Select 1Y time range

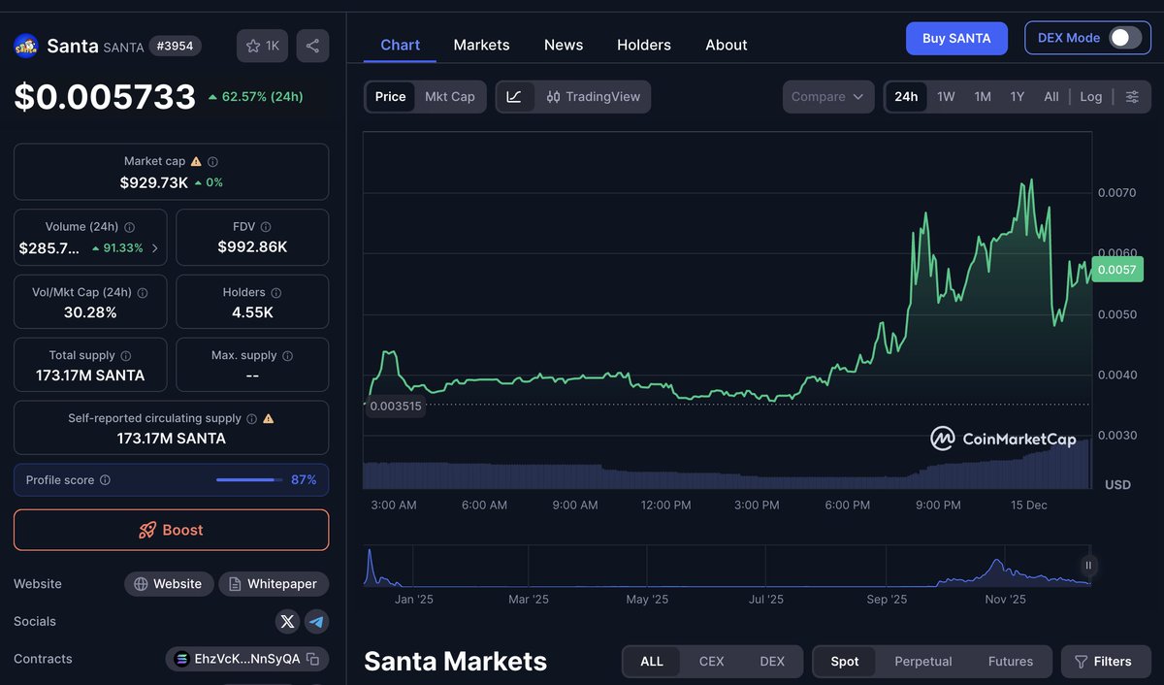click(x=1017, y=96)
